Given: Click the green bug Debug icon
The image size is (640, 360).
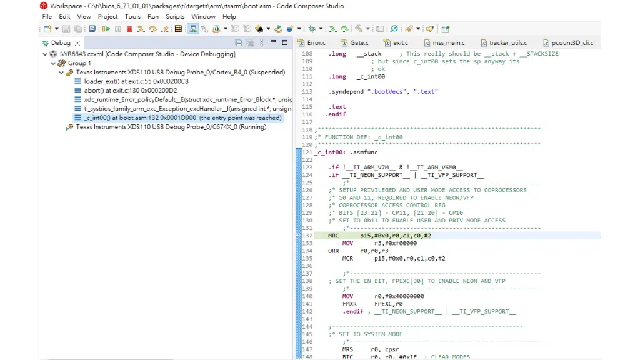Looking at the screenshot, I should 312,29.
